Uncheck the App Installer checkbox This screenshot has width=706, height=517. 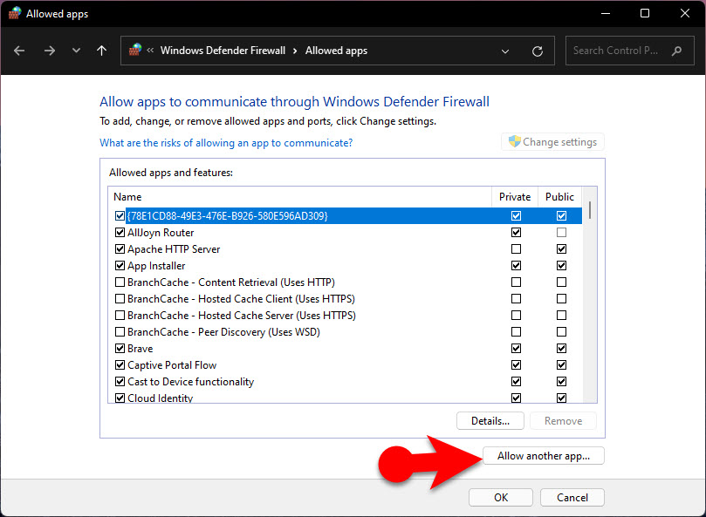120,265
